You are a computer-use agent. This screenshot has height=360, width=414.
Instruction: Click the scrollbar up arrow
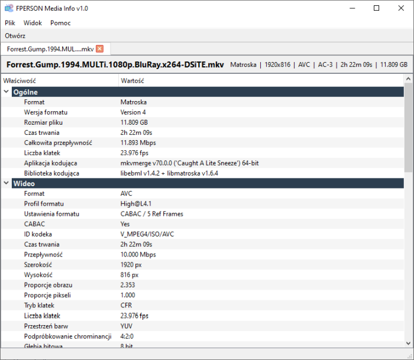tap(408, 79)
